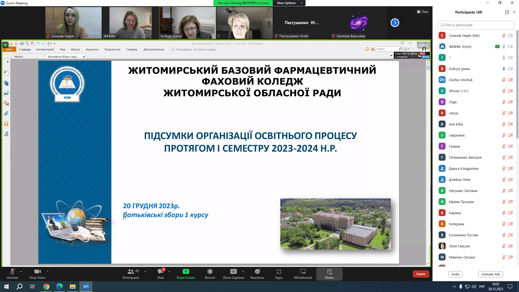
Task: Open the Главная ribbon tab
Action: click(25, 49)
